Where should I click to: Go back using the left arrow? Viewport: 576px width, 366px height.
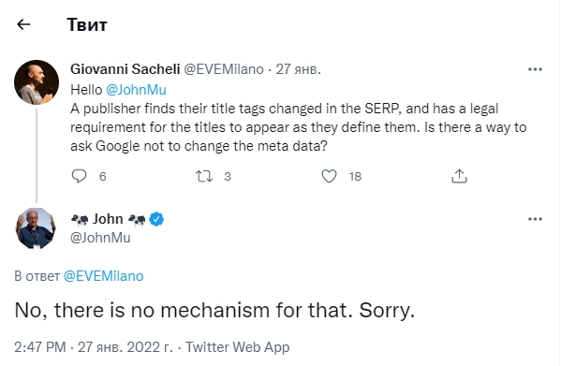(x=23, y=24)
